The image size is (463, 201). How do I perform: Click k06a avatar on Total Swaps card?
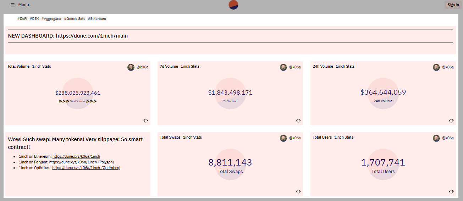click(283, 138)
